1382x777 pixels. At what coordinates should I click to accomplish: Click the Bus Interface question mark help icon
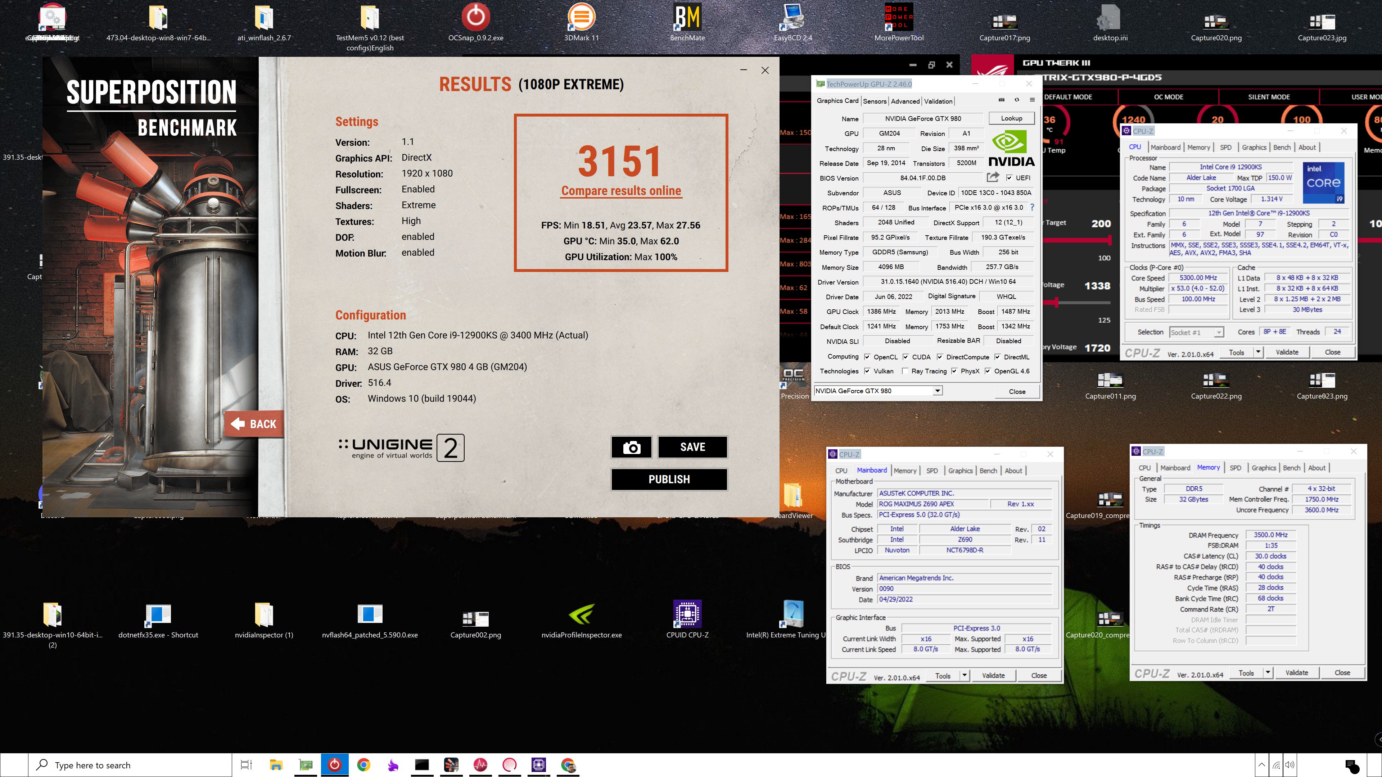[x=1032, y=207]
